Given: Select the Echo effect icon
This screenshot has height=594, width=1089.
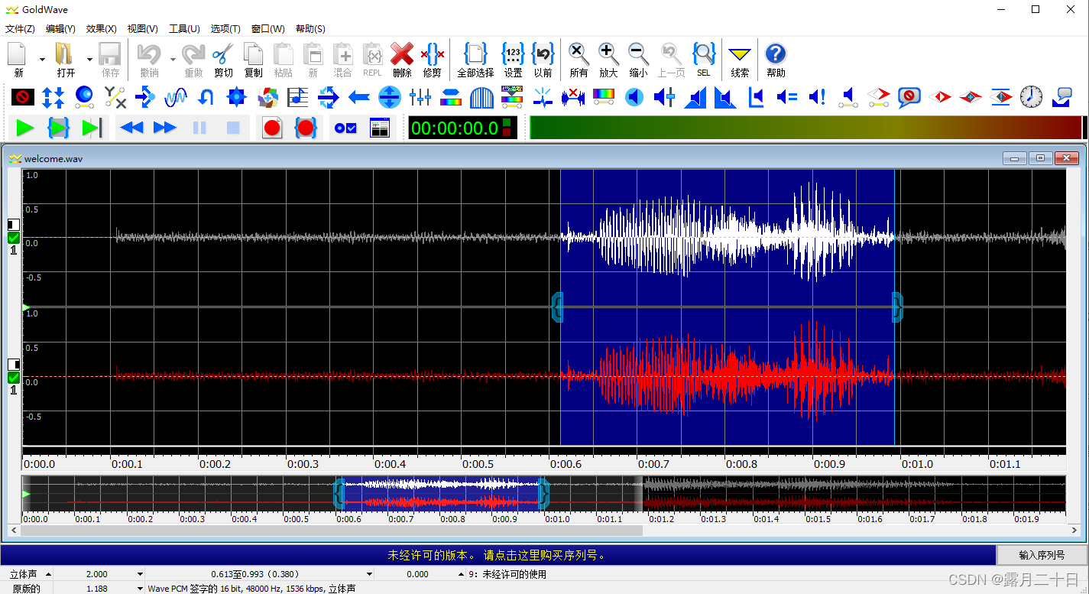Looking at the screenshot, I should coord(145,97).
